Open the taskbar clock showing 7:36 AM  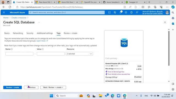click(x=166, y=96)
